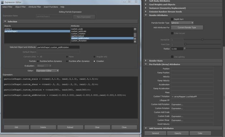Click the Current Render Type button
The image size is (225, 137).
pyautogui.click(x=187, y=28)
